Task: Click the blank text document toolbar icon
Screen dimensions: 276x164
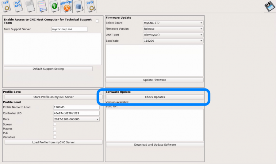Action: point(30,6)
